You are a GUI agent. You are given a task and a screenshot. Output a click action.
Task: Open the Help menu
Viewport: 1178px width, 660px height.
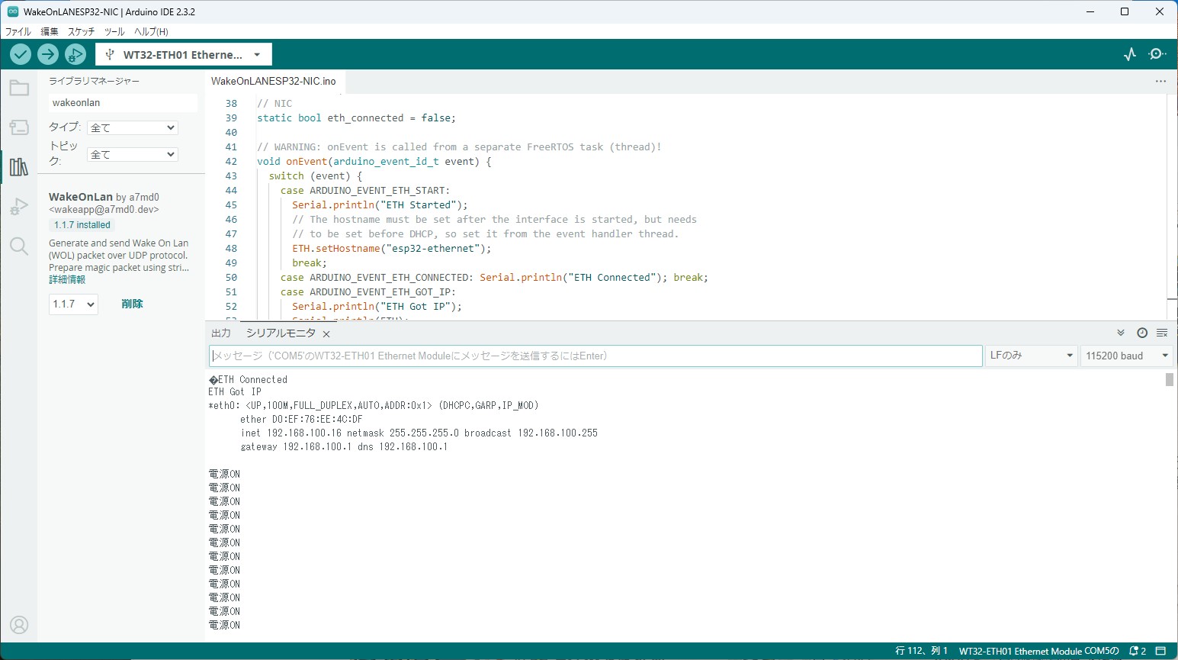click(x=151, y=31)
